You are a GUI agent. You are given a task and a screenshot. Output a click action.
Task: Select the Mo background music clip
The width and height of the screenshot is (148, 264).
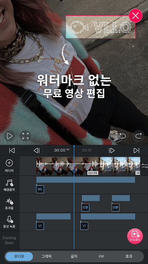click(40, 189)
